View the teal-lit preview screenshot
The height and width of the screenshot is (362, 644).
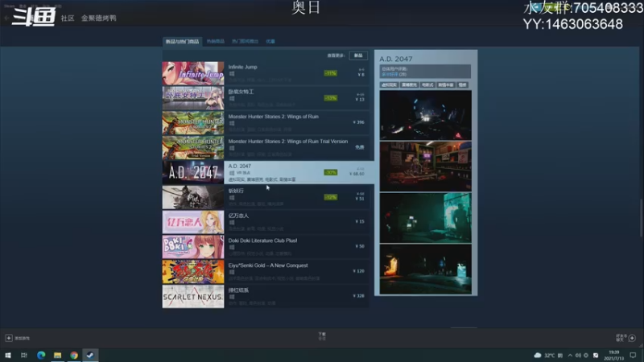426,218
